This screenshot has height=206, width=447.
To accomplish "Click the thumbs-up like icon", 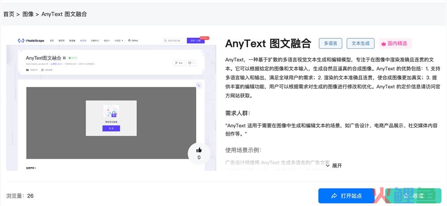I will pos(199,150).
